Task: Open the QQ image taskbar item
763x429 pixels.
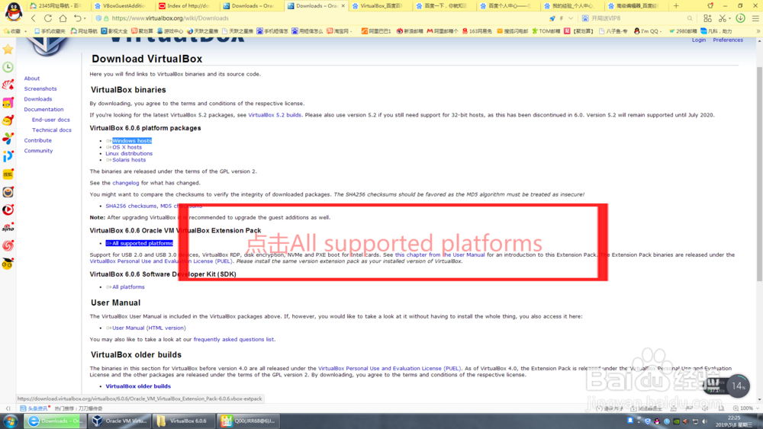Action: pos(248,421)
